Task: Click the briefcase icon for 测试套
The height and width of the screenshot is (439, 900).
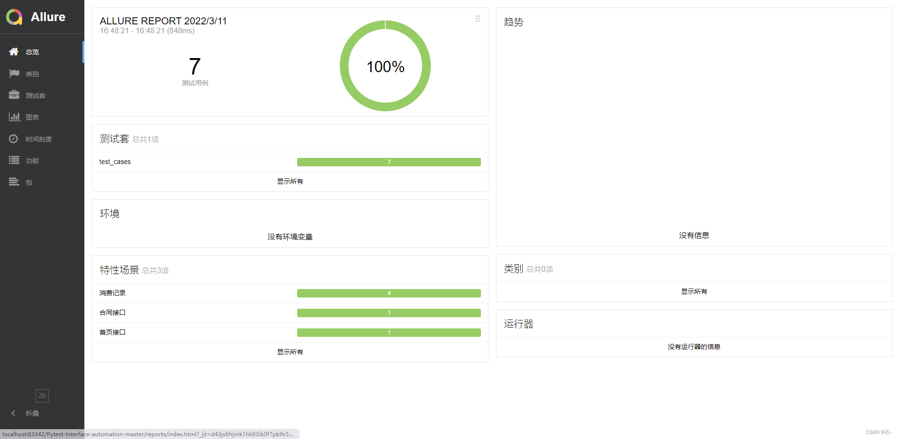Action: tap(14, 95)
